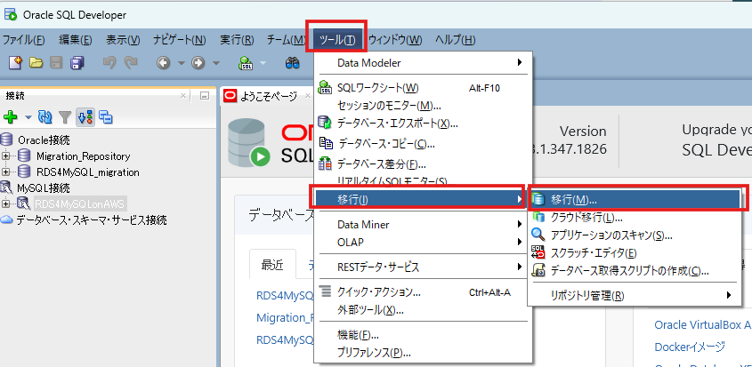Select データベース・スキーマ・サービス接続 node
This screenshot has width=752, height=367.
coord(91,220)
